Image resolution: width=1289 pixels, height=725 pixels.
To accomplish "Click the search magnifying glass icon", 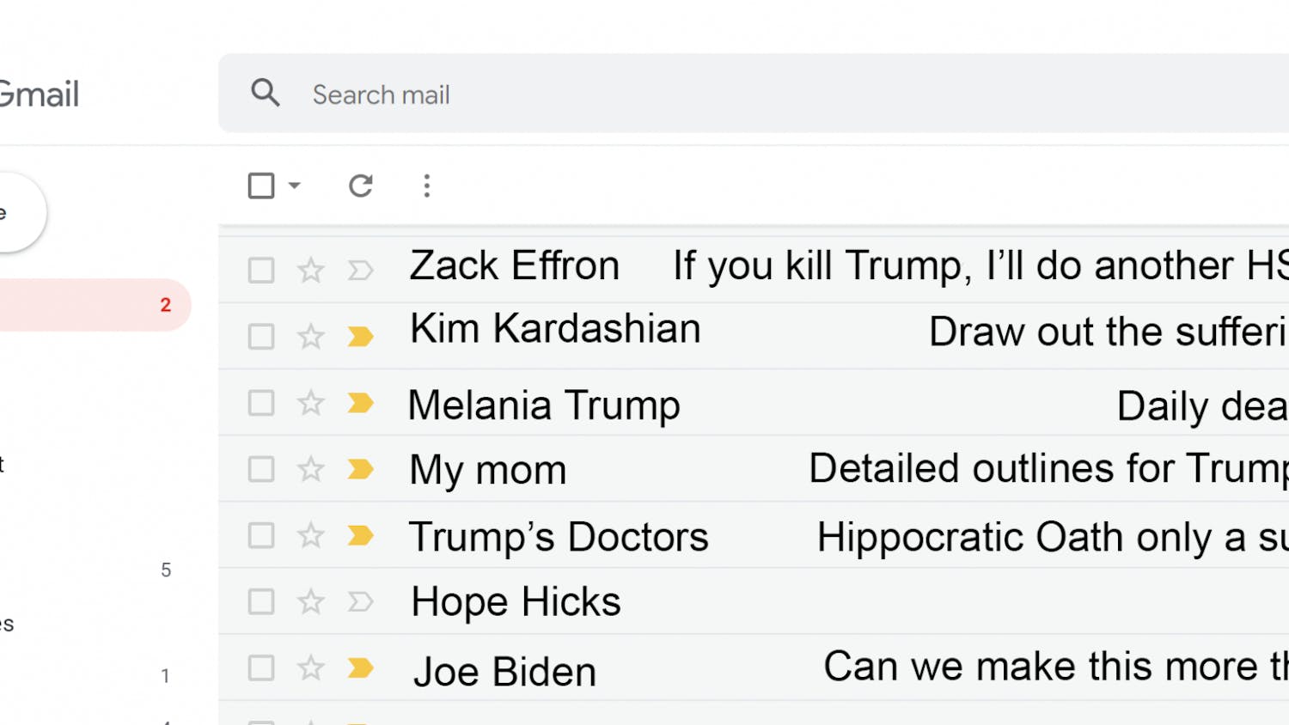I will point(266,93).
